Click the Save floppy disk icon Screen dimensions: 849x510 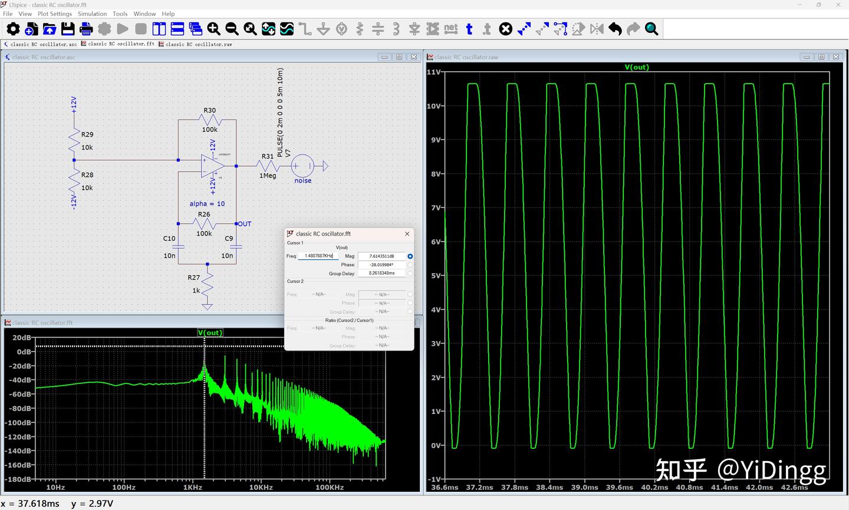point(68,29)
